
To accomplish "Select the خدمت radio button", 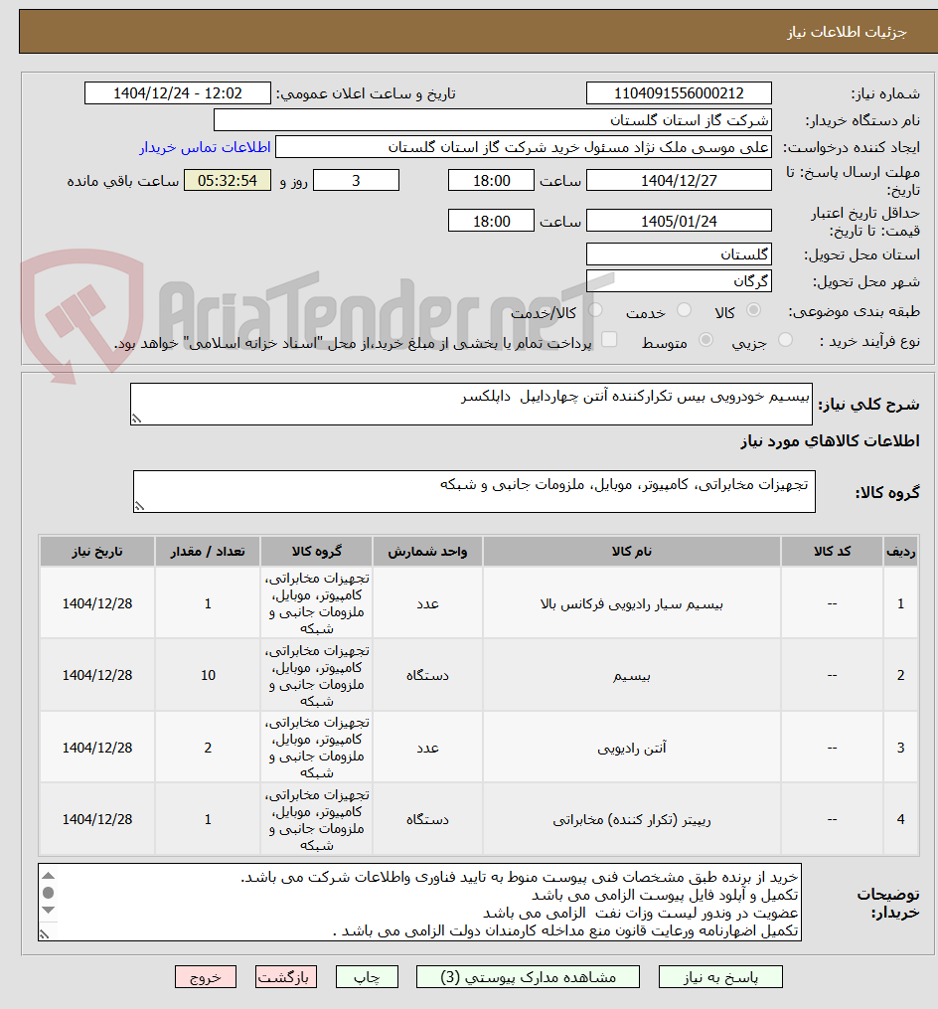I will tap(684, 311).
